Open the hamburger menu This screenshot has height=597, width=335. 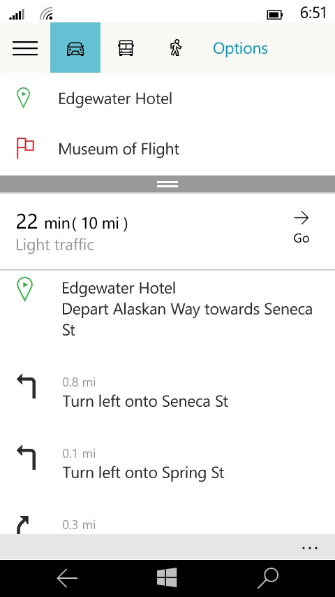point(25,48)
